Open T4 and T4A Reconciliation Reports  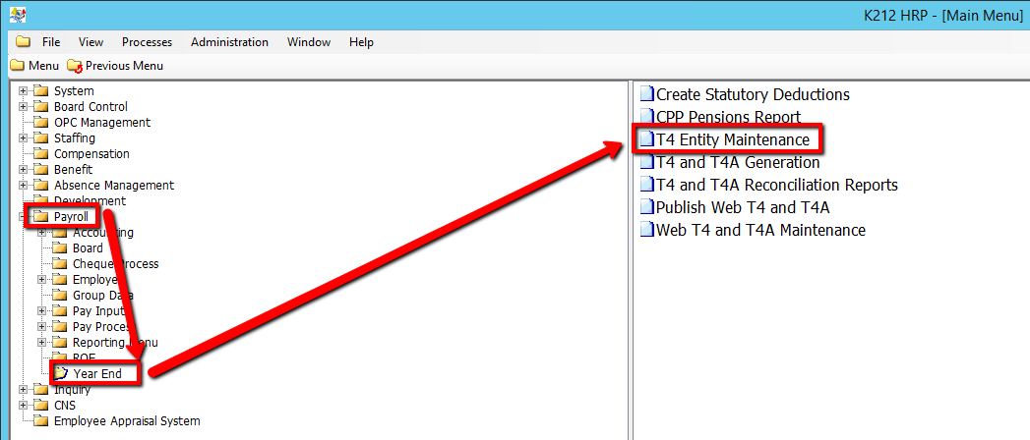tap(776, 185)
